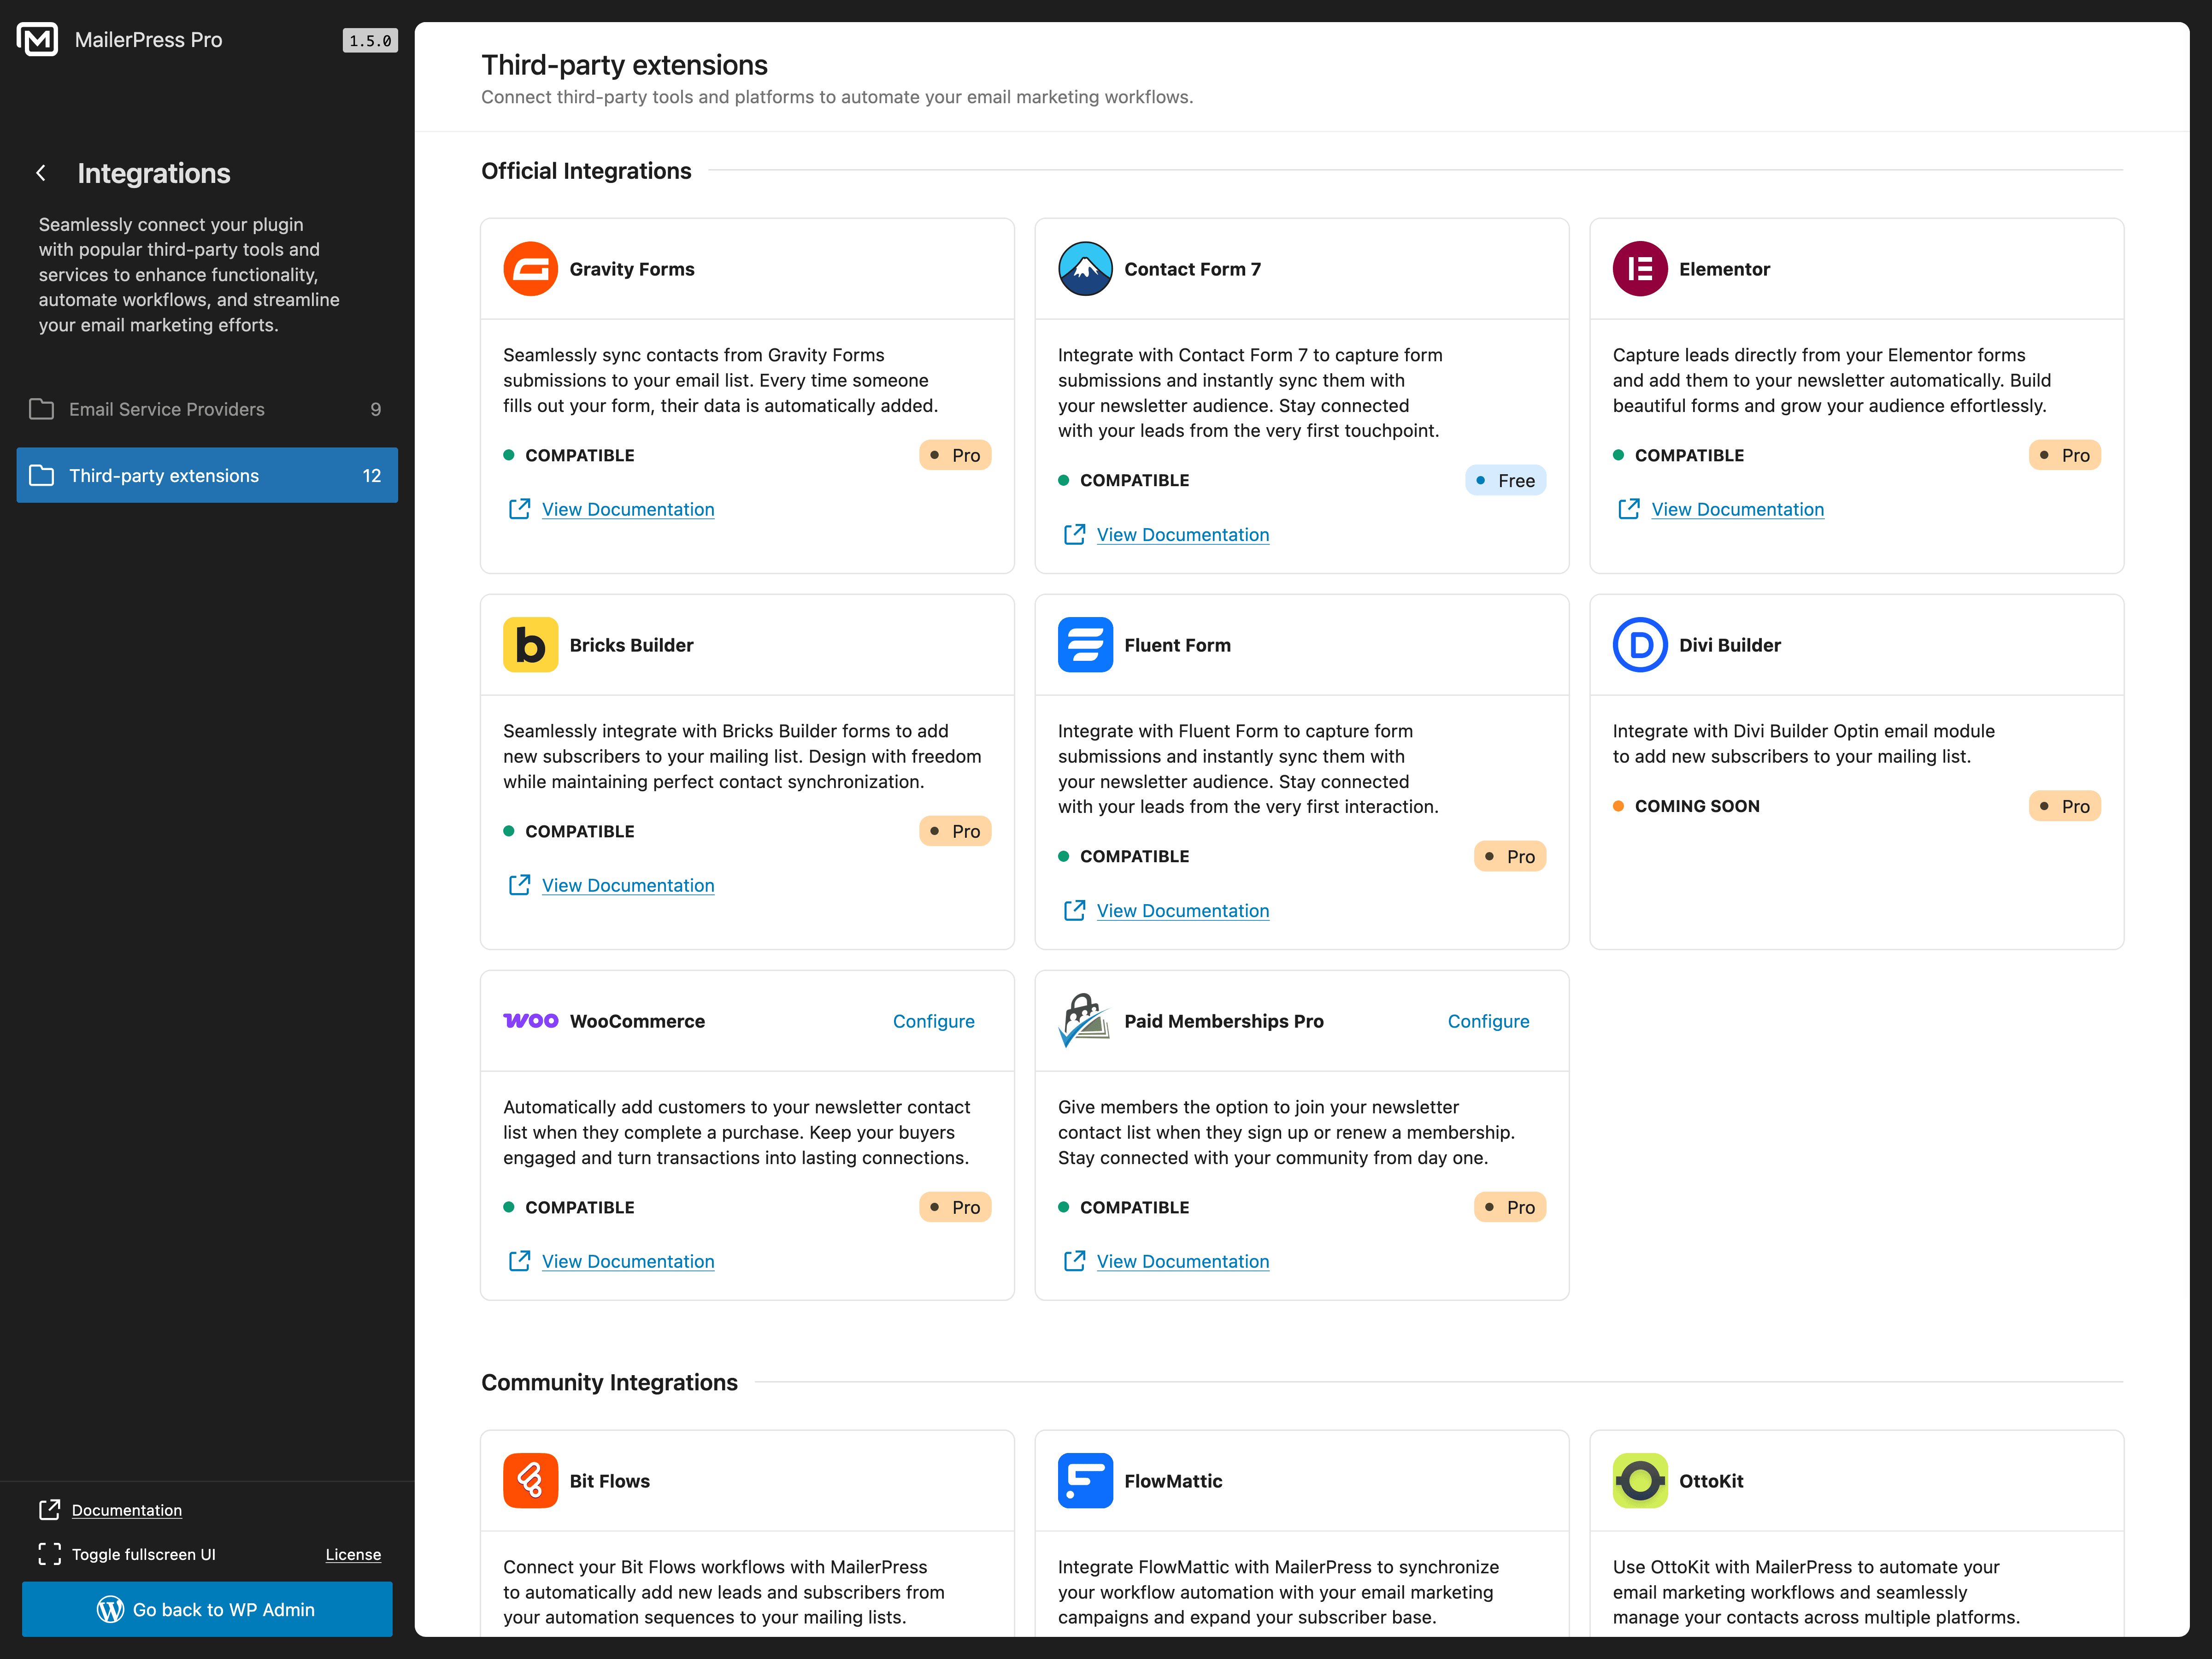
Task: Collapse Integrations using the back chevron
Action: coord(41,172)
